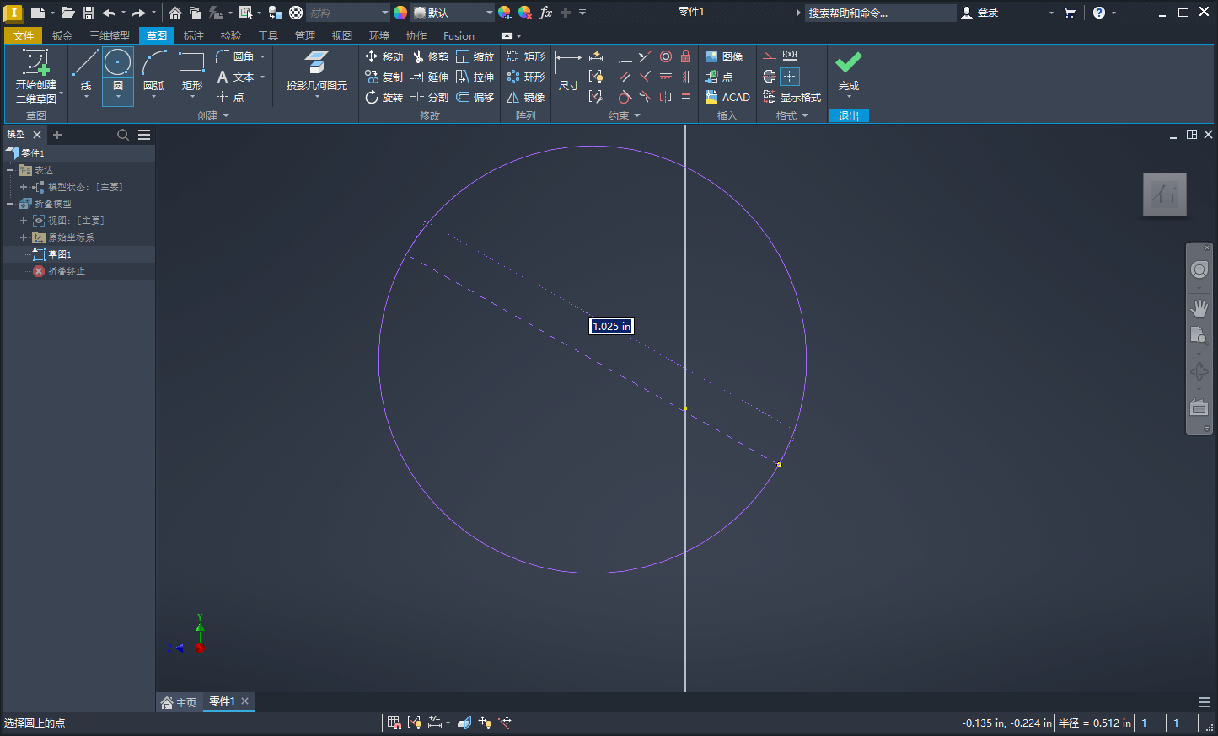
Task: Click the Move (移动) tool
Action: 384,56
